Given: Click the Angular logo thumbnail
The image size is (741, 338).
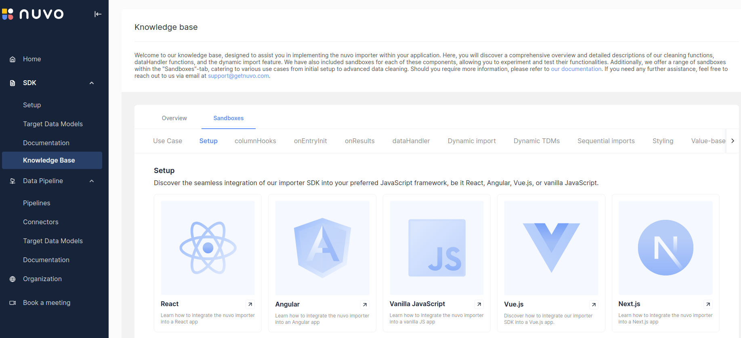Looking at the screenshot, I should [x=322, y=248].
